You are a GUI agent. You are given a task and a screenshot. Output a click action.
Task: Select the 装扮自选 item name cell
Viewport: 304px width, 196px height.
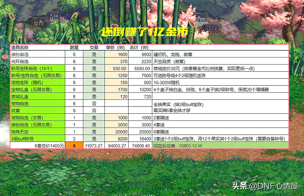(38, 54)
